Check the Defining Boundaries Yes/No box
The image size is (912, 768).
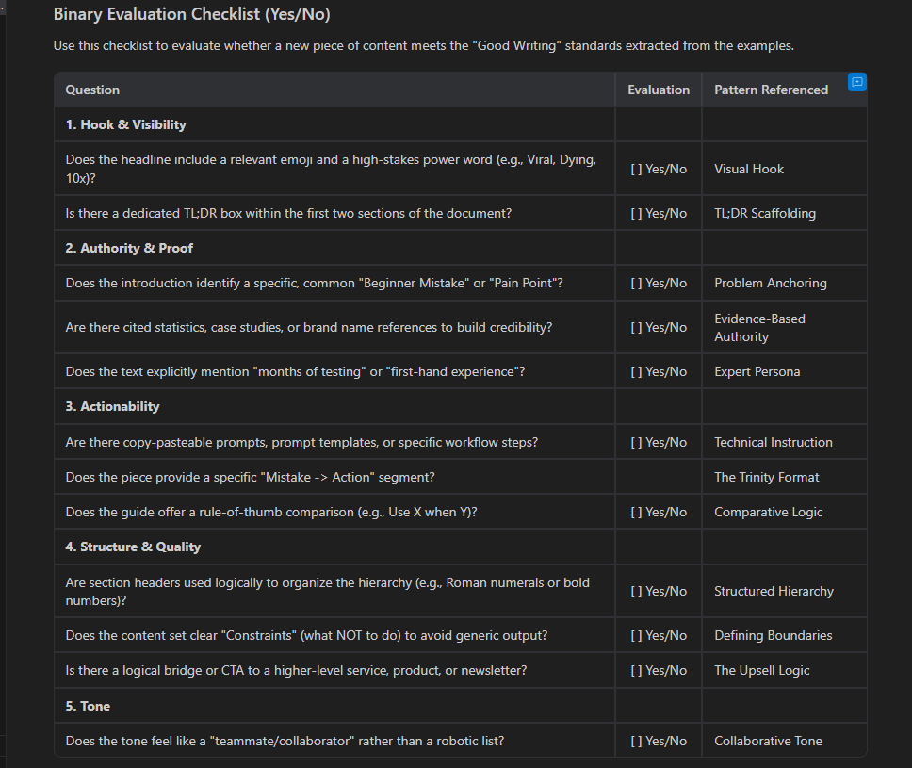click(636, 636)
